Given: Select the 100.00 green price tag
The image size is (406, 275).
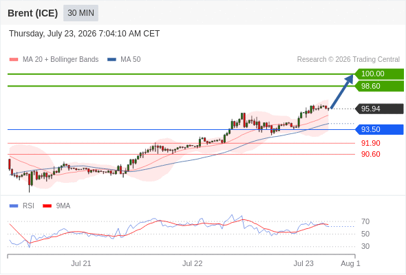Looking at the screenshot, I should tap(379, 74).
